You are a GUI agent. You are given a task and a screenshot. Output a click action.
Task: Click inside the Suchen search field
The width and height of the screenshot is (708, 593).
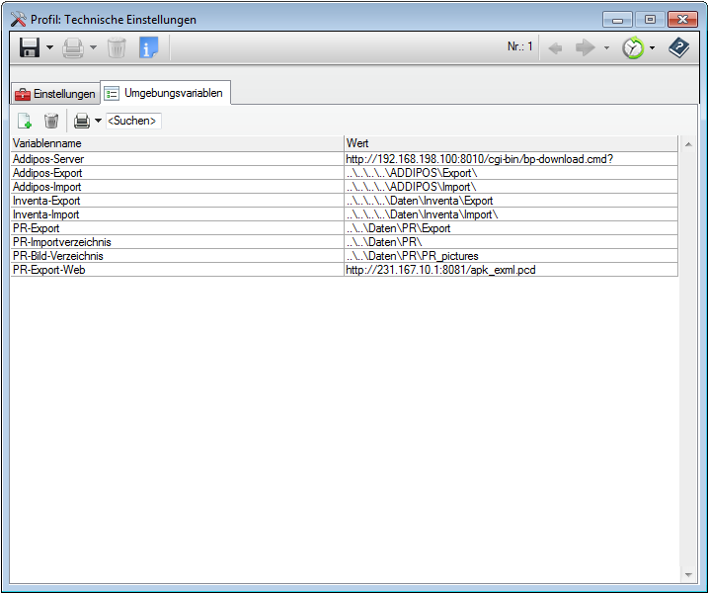[x=133, y=121]
